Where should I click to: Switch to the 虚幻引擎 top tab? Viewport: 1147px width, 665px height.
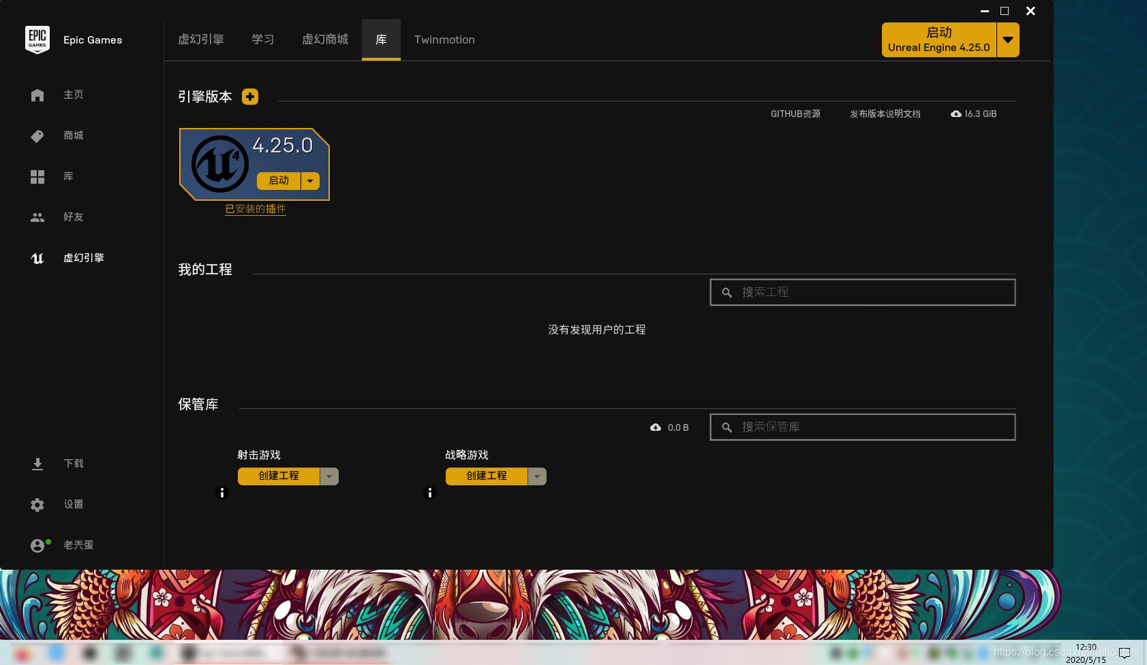[x=201, y=39]
